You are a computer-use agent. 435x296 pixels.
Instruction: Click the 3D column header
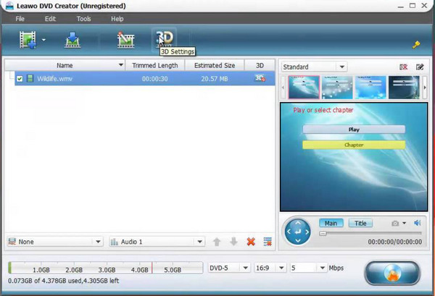point(260,65)
